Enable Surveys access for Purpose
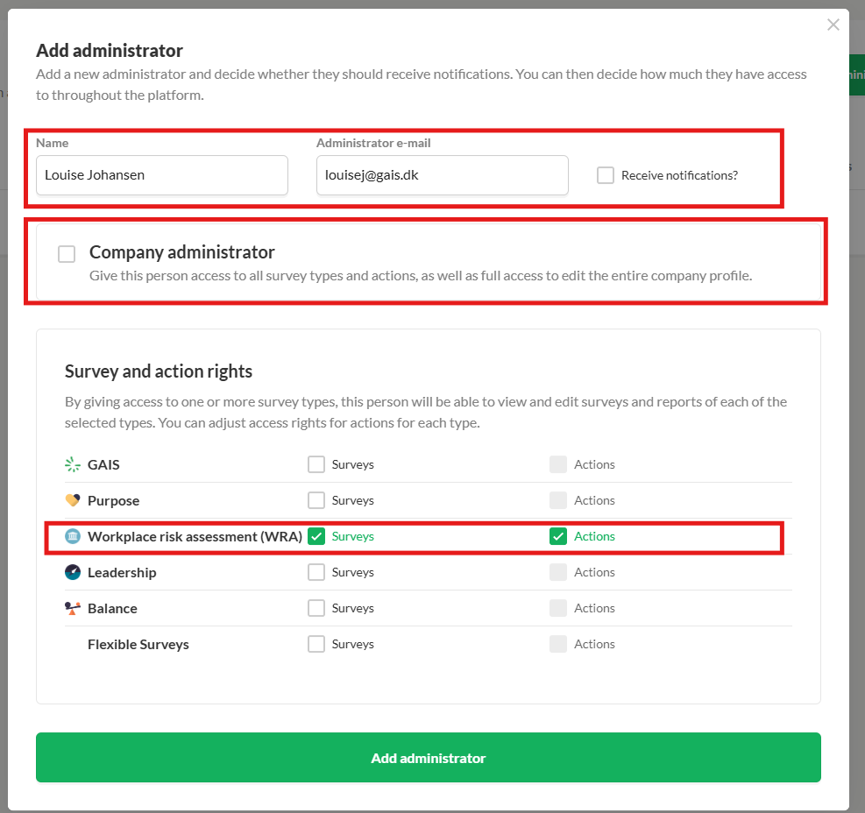This screenshot has height=813, width=865. tap(316, 500)
